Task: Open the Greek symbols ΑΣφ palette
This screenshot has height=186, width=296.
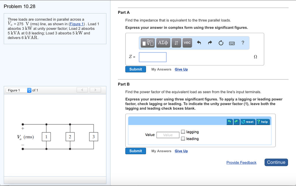Action: [163, 43]
